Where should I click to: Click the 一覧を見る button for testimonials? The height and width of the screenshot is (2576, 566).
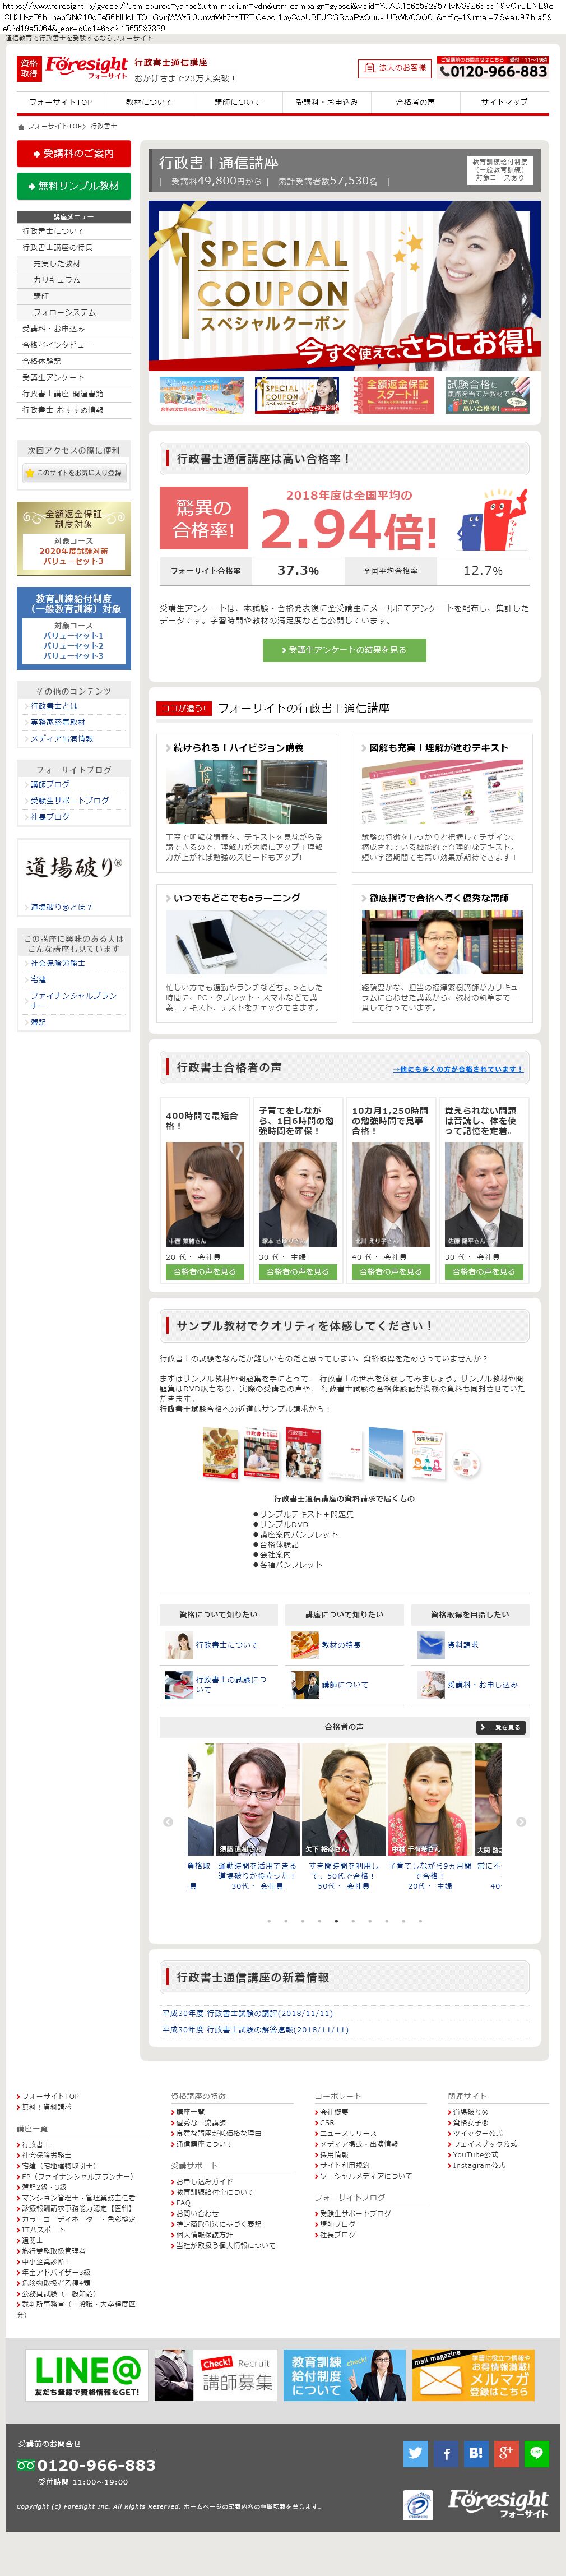[501, 1727]
